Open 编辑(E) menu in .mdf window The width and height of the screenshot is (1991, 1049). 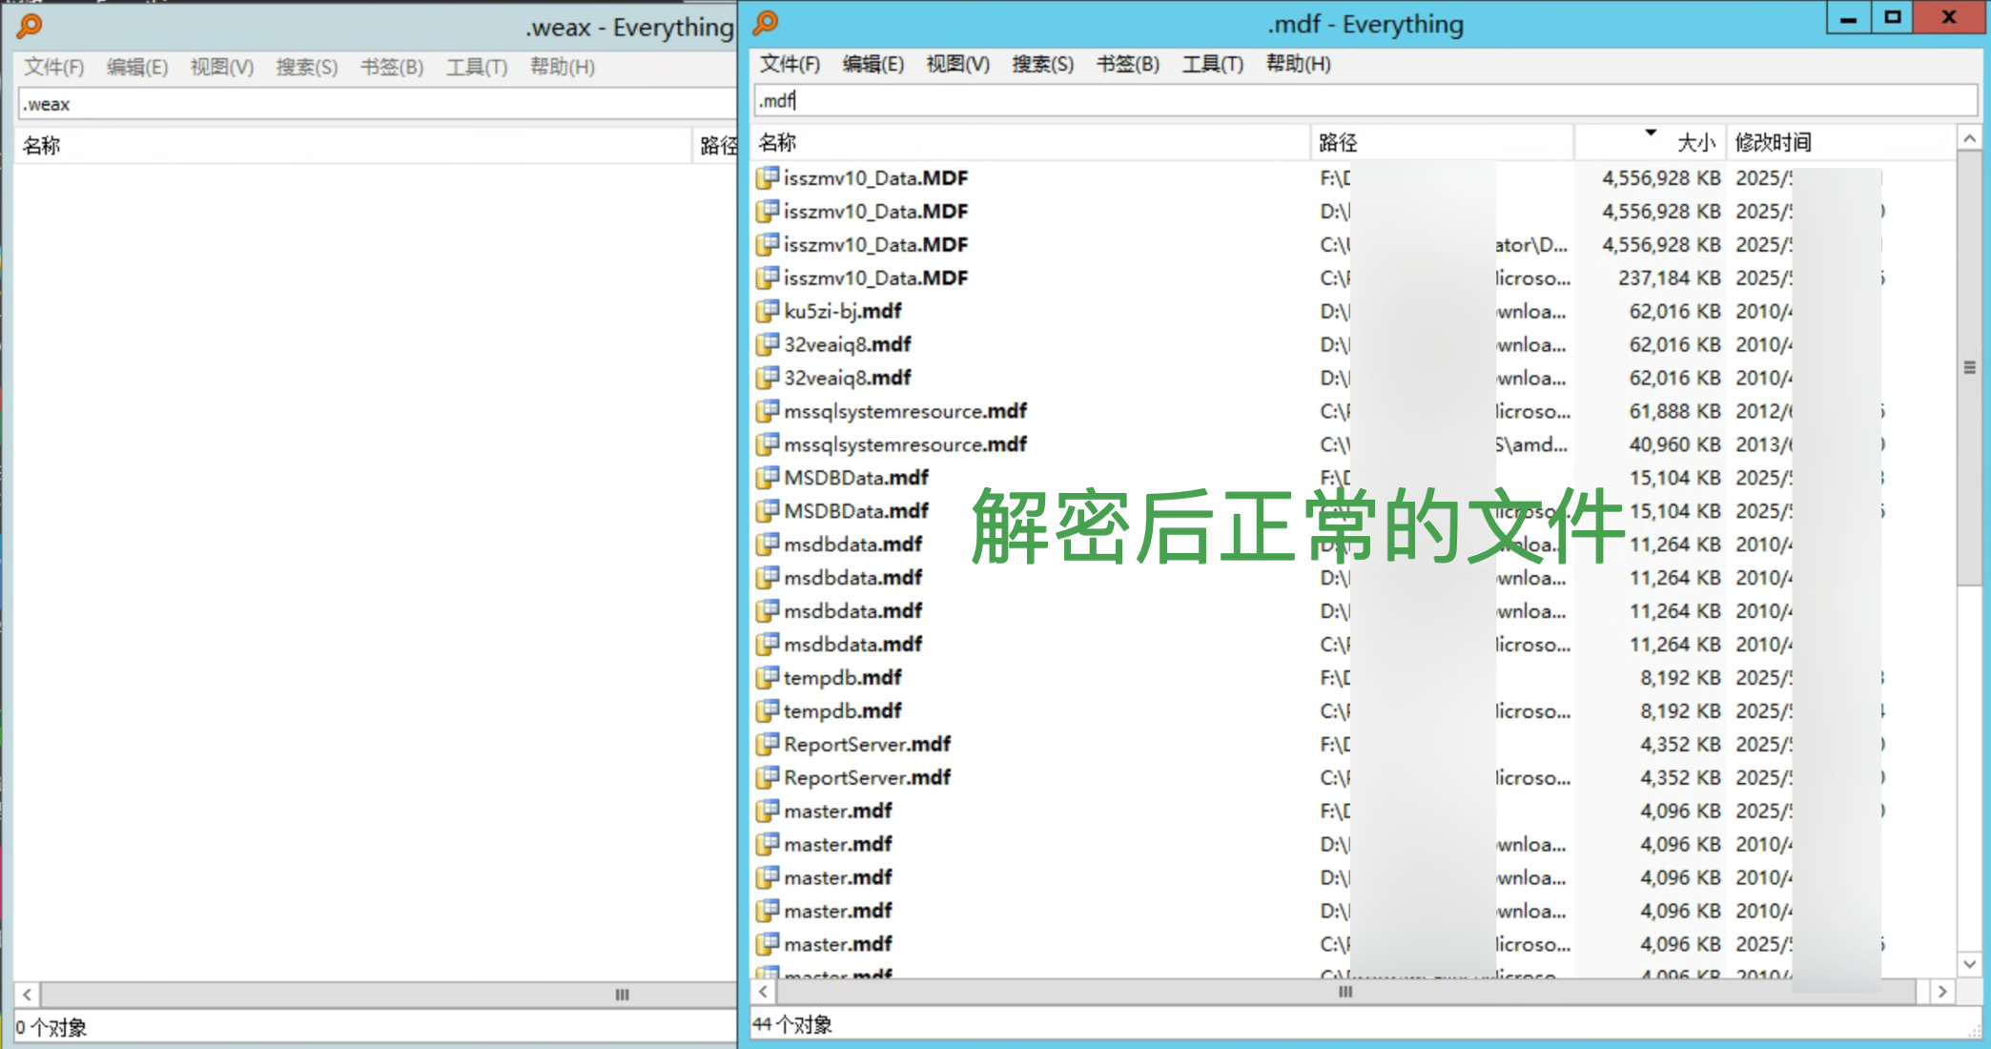[873, 64]
